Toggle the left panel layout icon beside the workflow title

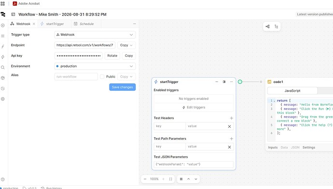[x=13, y=14]
